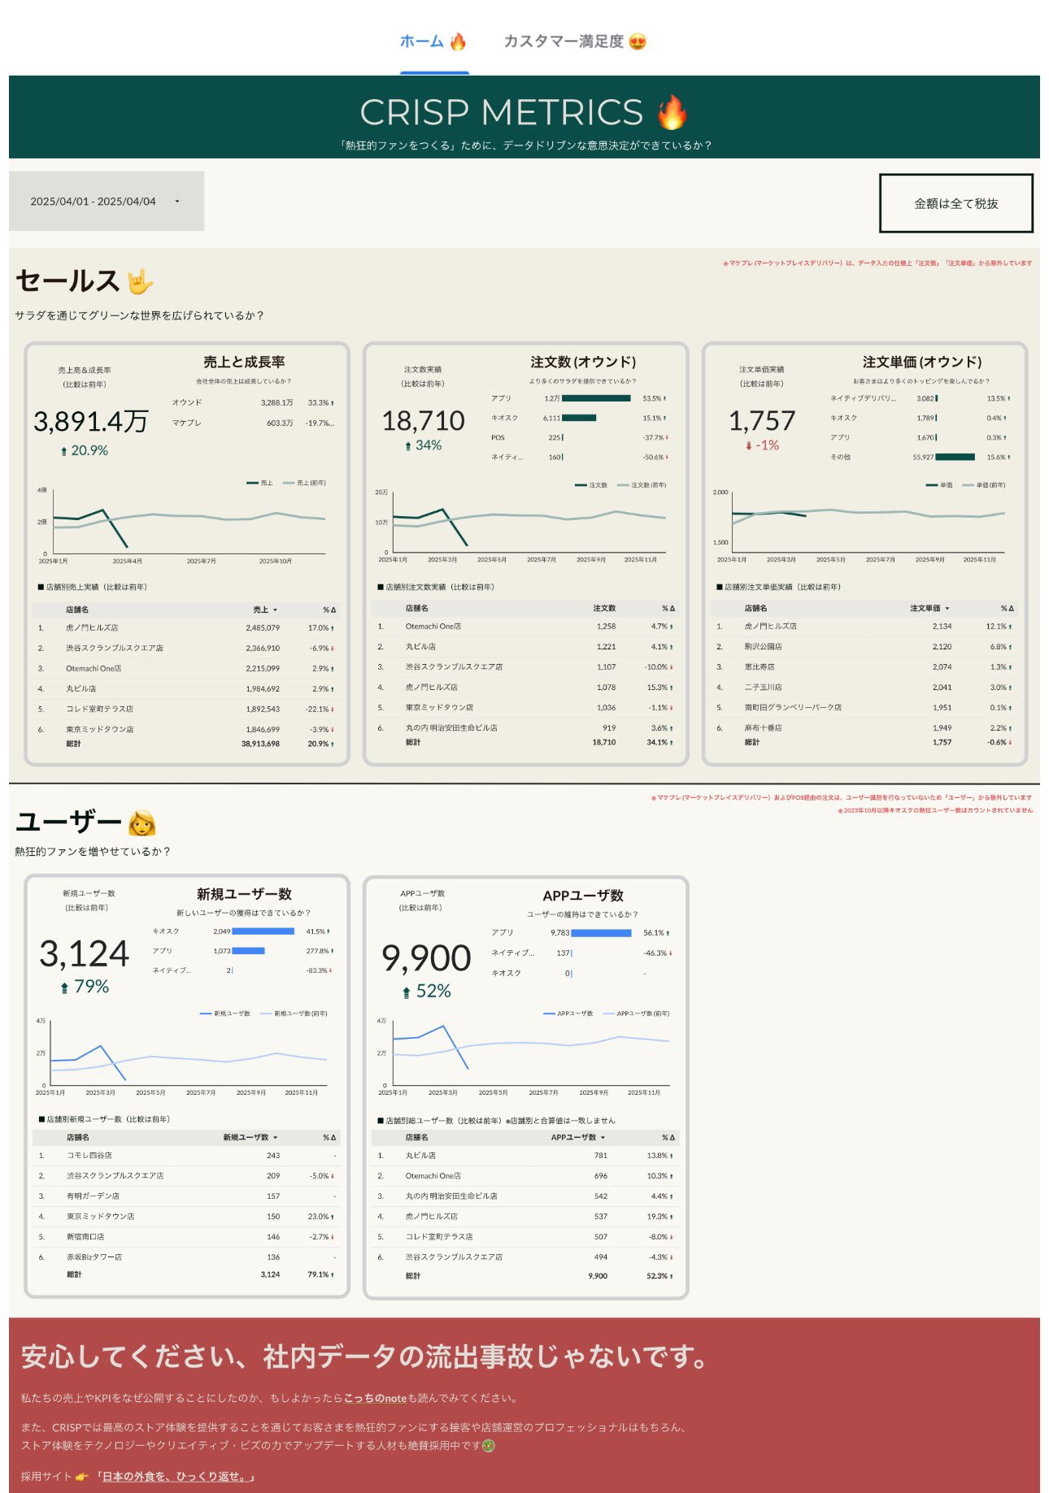Click the 金額は全て税抜 box
Viewport: 1049px width, 1493px height.
[955, 203]
